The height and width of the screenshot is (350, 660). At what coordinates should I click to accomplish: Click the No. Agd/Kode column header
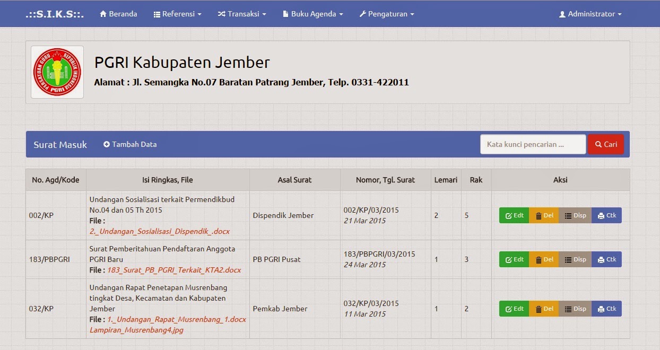[56, 180]
